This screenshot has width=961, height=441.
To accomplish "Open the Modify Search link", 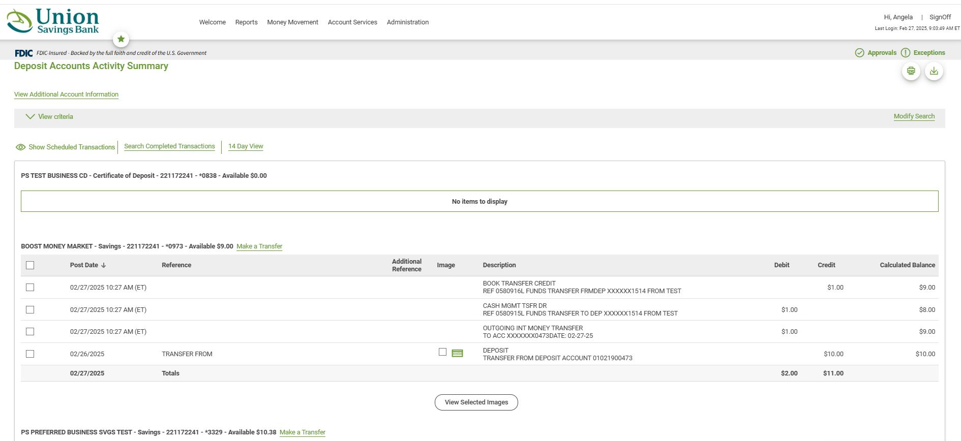I will click(x=914, y=116).
